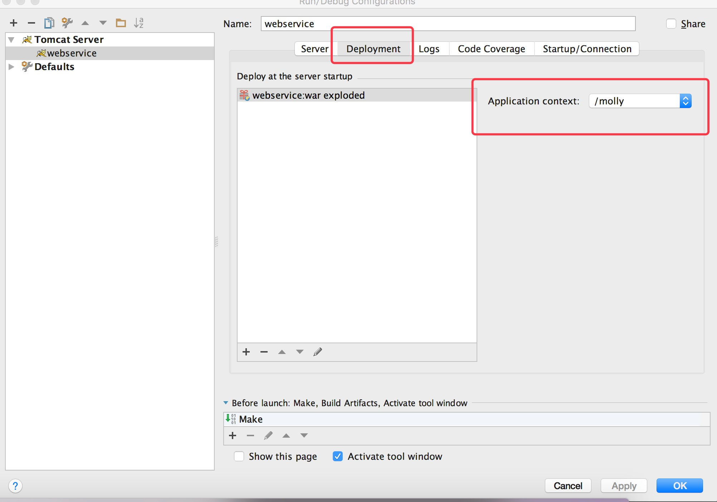Open the Startup/Connection tab

[x=587, y=49]
